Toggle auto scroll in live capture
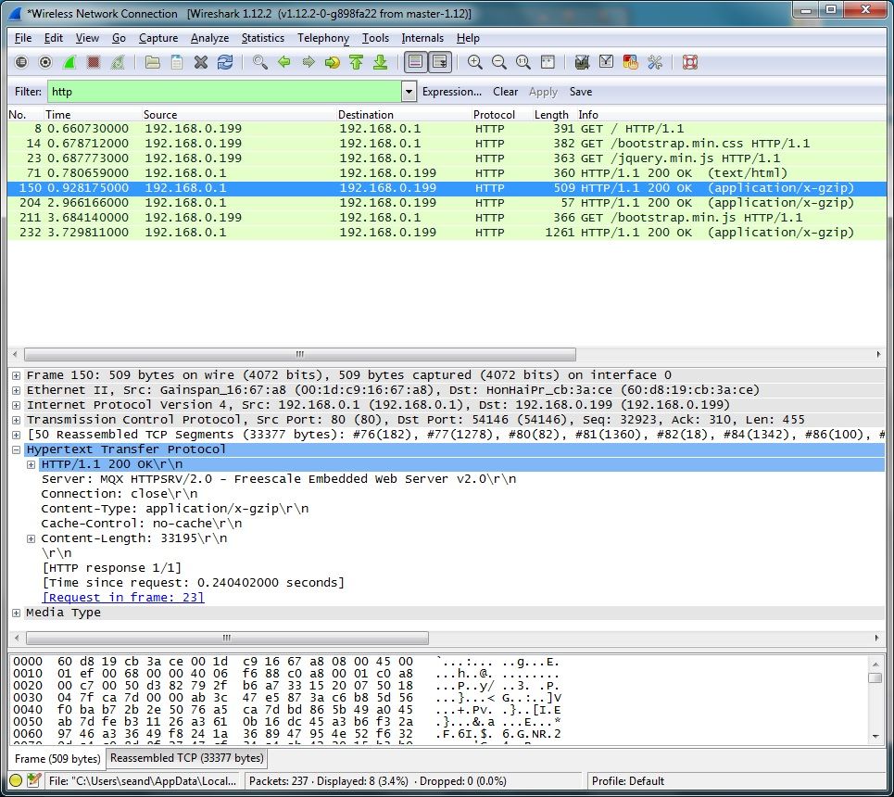 click(x=440, y=62)
